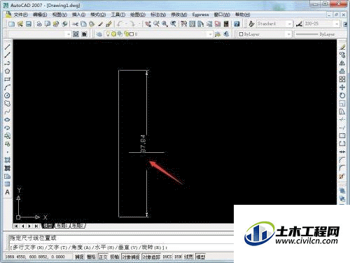350x263 pixels.
Task: Open the QuickCalc calculator icon
Action: click(x=226, y=24)
